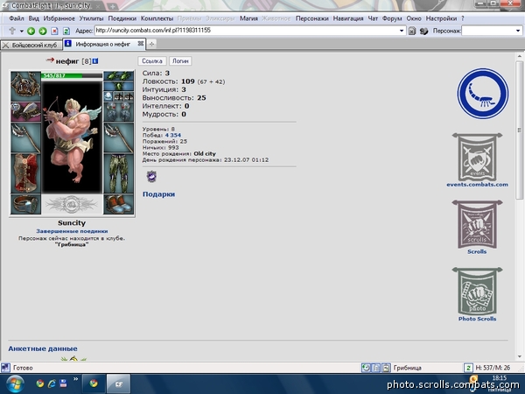525x394 pixels.
Task: Click the Подарки heading text
Action: (x=158, y=194)
